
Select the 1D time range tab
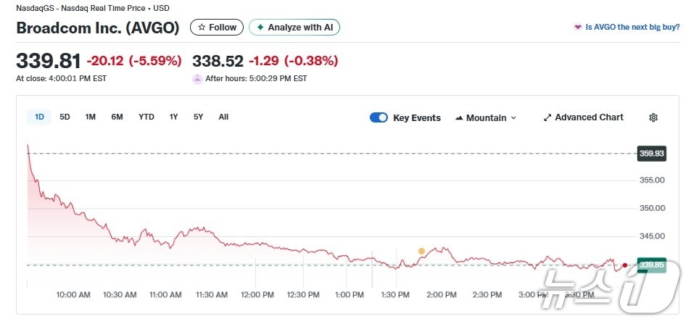[x=39, y=117]
